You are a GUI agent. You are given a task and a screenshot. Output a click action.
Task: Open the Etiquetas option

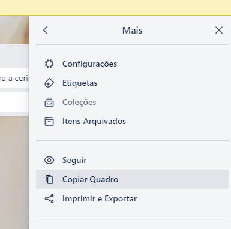(x=132, y=83)
